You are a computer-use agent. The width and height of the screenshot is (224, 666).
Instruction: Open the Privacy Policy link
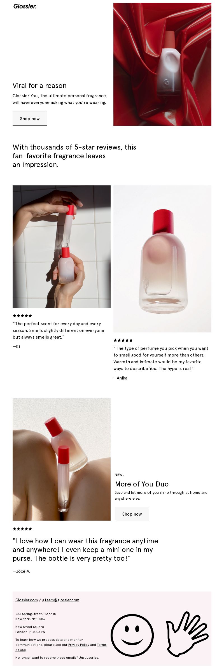point(79,644)
